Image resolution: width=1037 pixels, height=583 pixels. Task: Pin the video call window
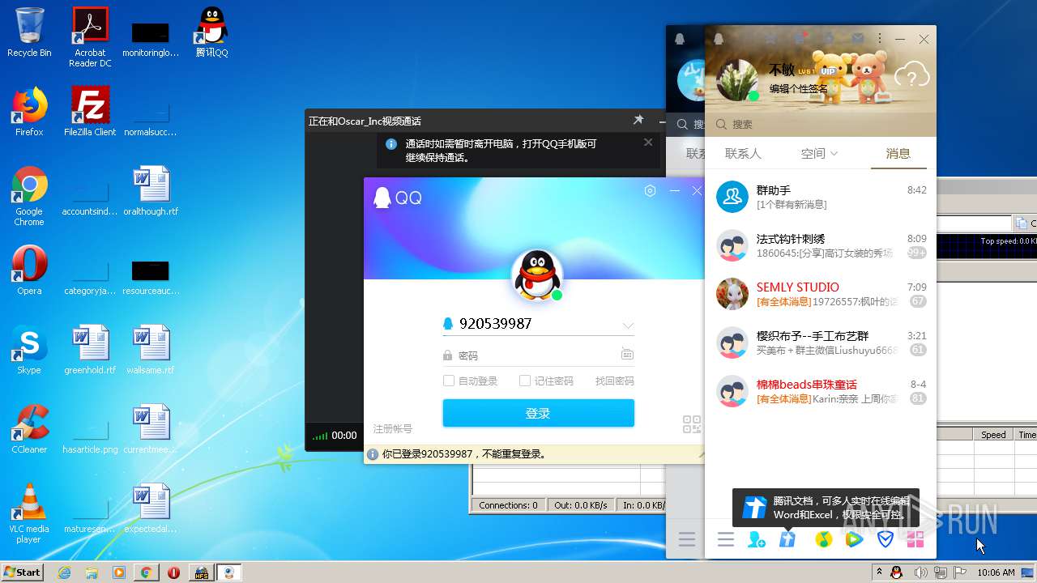(638, 120)
